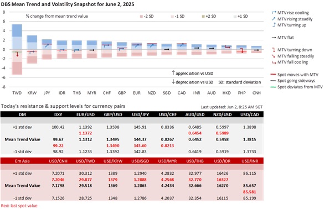Image resolution: width=335 pixels, height=209 pixels.
Task: Click the PHP turning down arrow marker
Action: [242, 50]
